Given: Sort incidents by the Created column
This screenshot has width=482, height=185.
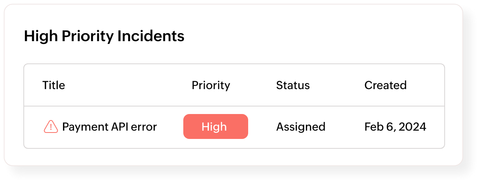Looking at the screenshot, I should coord(385,85).
